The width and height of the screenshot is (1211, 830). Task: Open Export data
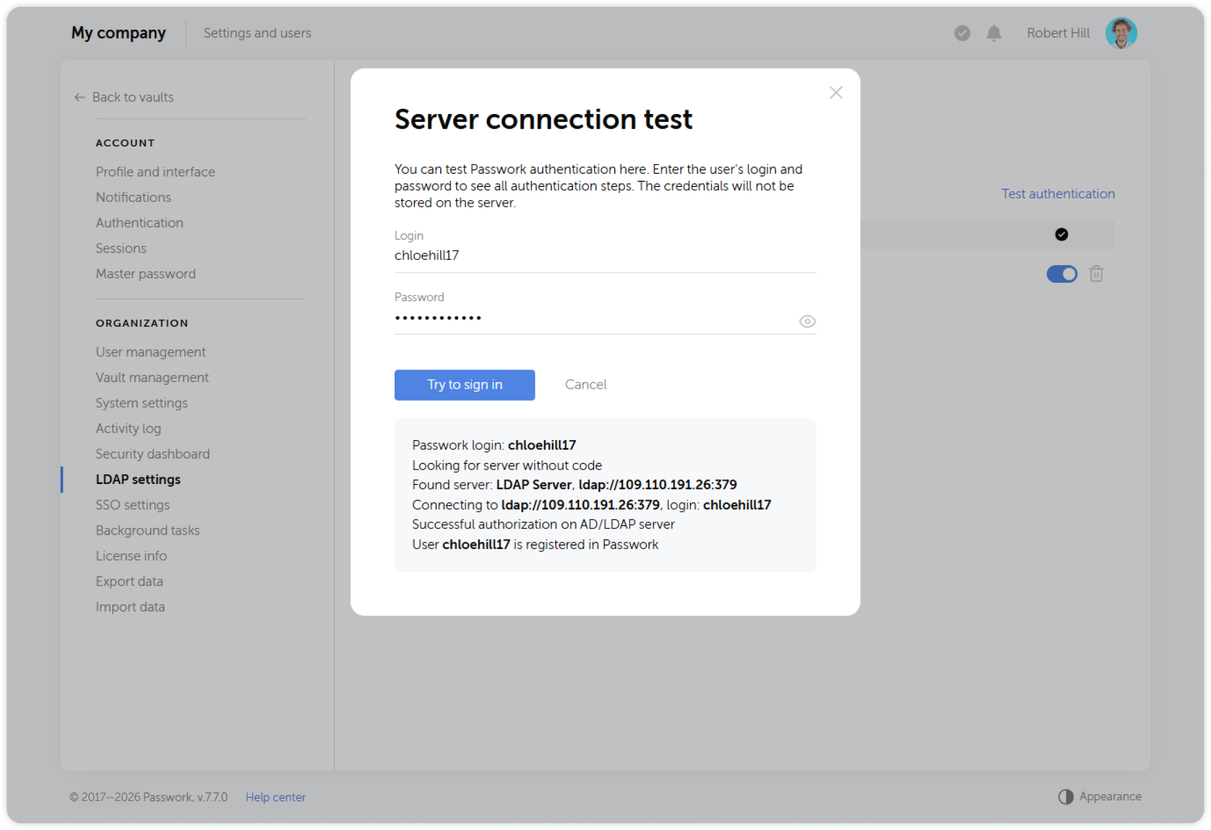tap(129, 581)
